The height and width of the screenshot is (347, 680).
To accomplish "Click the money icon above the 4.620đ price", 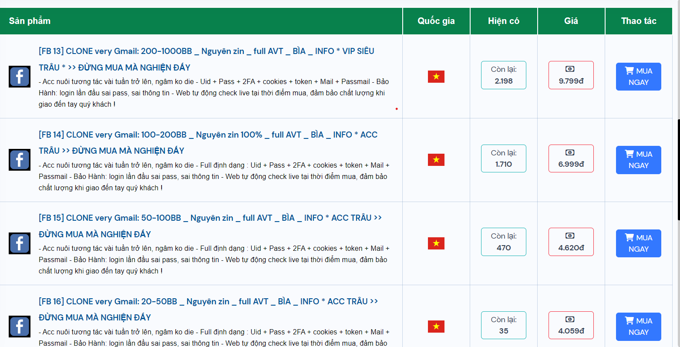I will click(x=570, y=236).
